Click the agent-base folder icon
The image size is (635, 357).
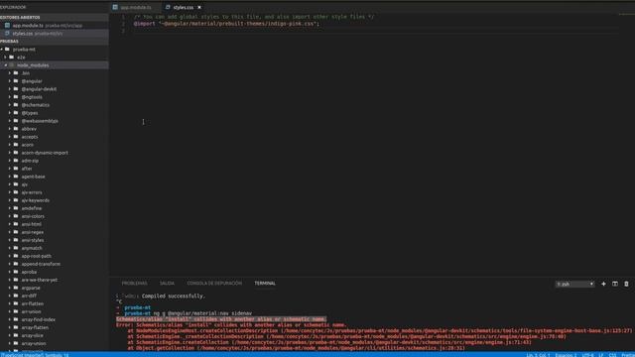tap(16, 177)
